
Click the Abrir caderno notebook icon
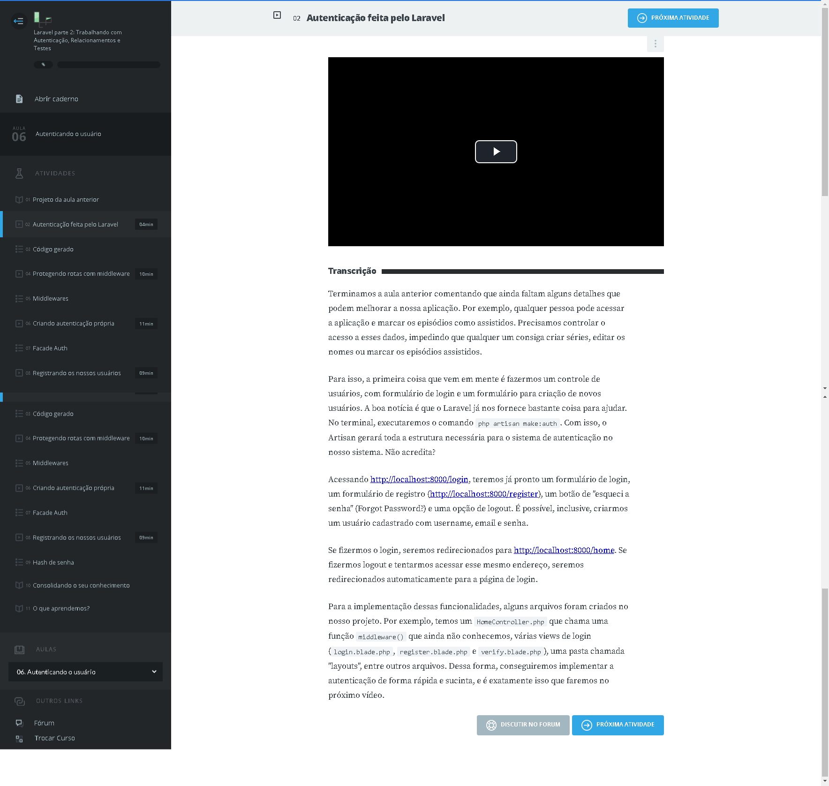19,99
